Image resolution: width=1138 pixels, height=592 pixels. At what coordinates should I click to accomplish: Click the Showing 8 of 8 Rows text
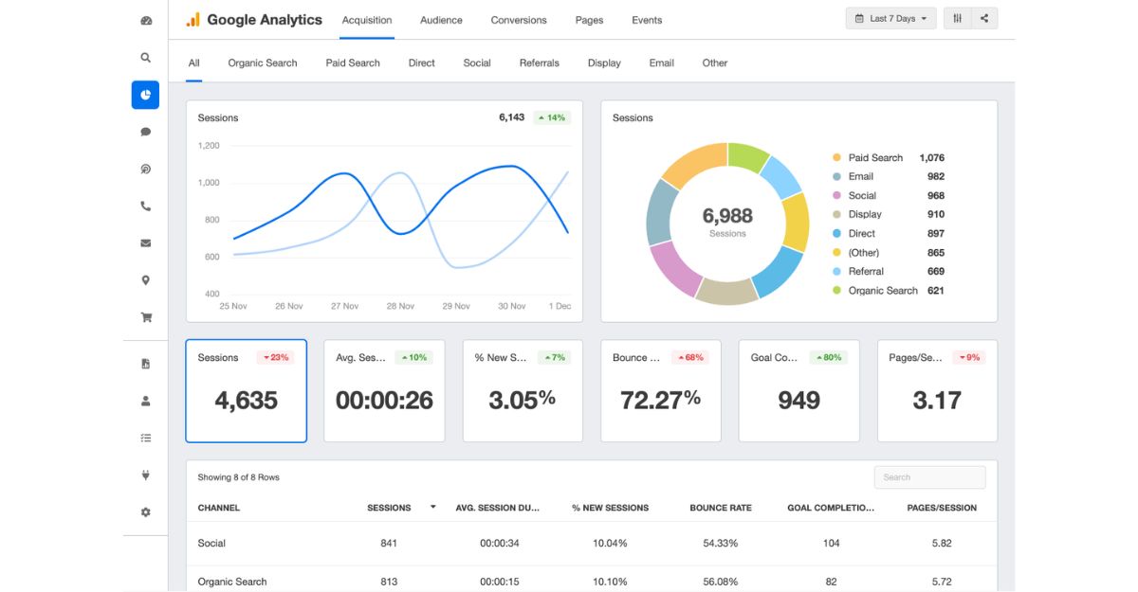[238, 477]
